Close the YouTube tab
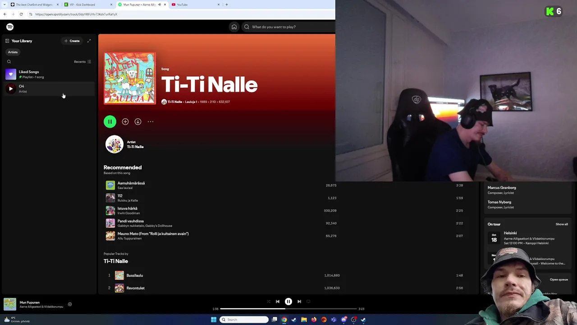Viewport: 577px width, 325px height. tap(219, 5)
